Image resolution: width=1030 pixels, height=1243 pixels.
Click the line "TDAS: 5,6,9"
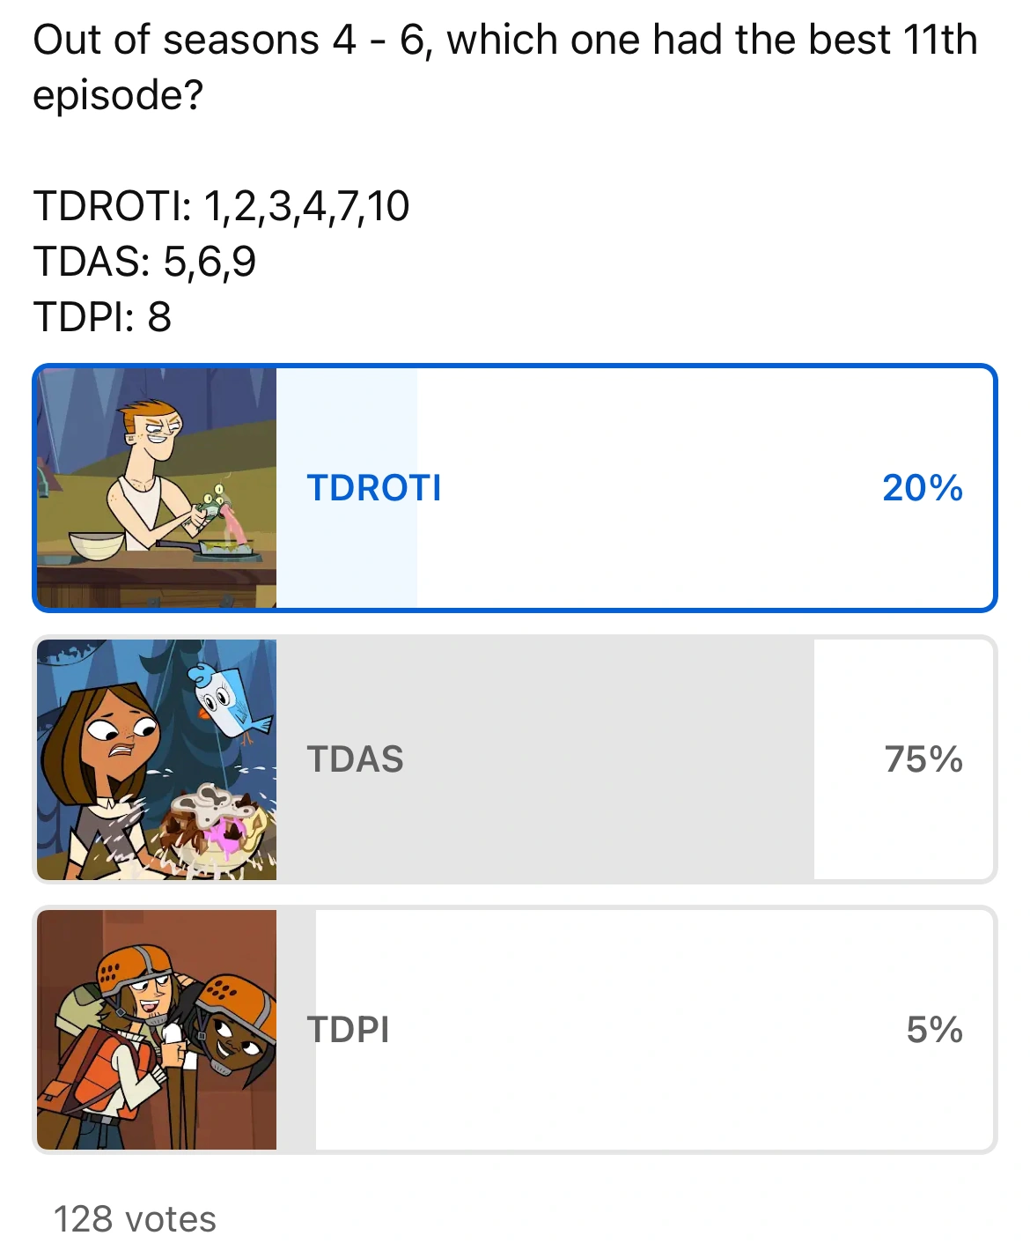pyautogui.click(x=144, y=262)
